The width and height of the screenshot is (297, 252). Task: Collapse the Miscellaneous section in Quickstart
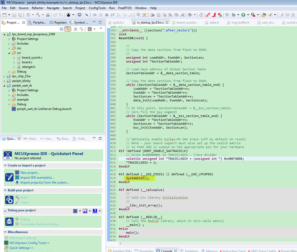coord(5,232)
